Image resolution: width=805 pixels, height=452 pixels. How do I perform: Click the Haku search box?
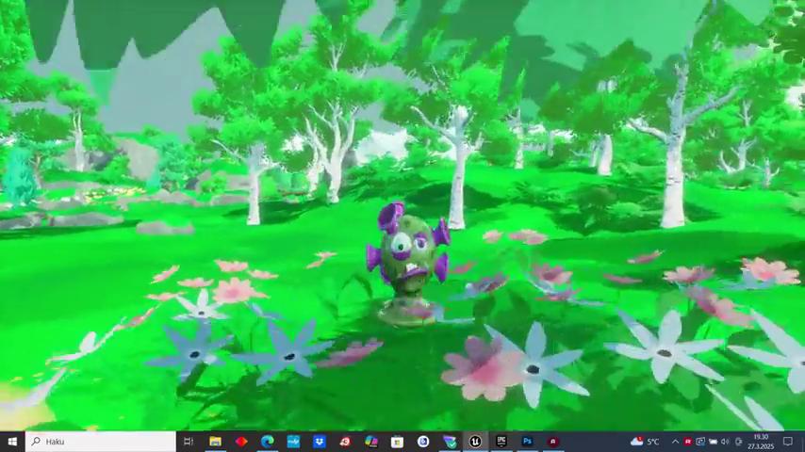click(x=101, y=442)
